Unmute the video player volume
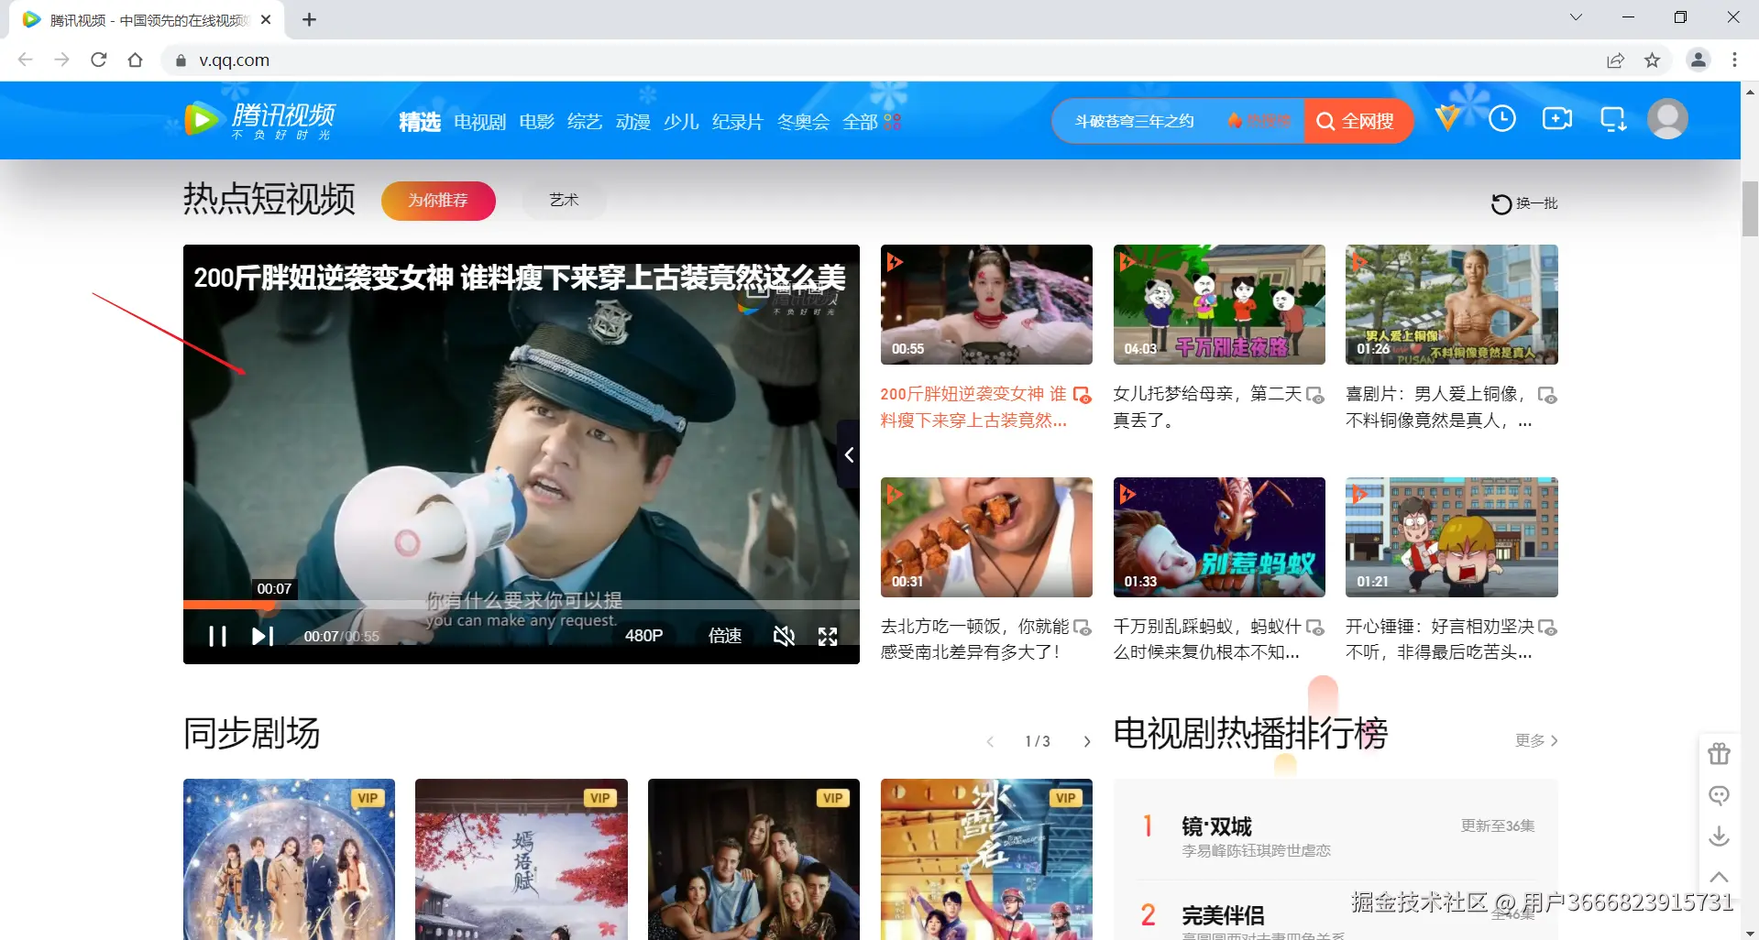 pyautogui.click(x=784, y=636)
